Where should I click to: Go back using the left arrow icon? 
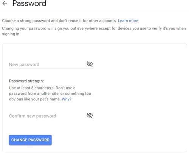point(5,3)
